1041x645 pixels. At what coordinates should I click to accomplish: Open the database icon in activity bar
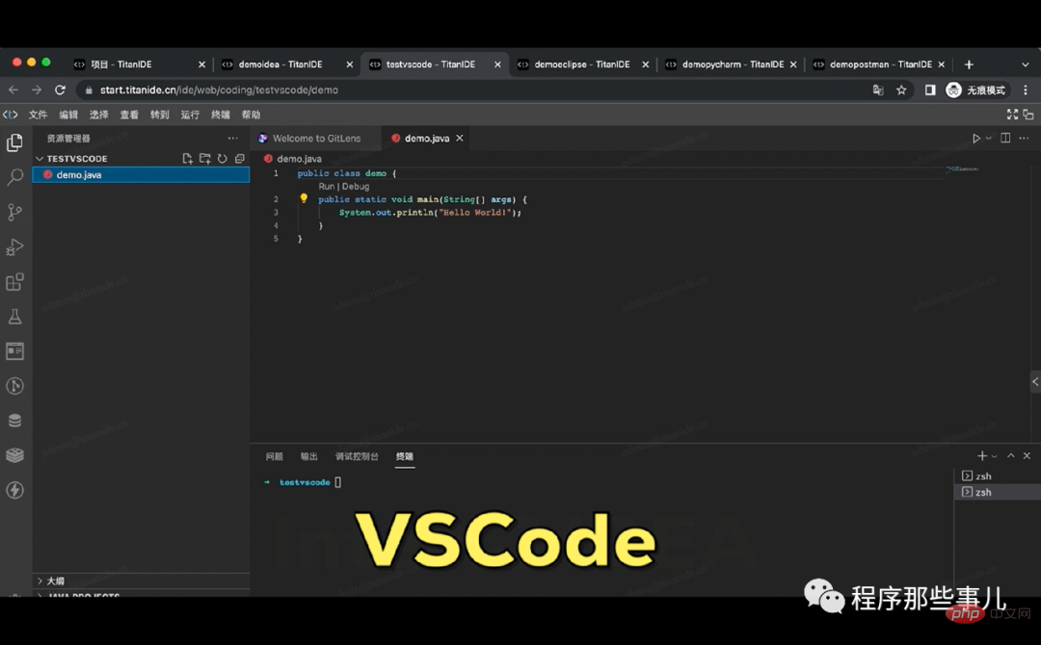point(14,421)
